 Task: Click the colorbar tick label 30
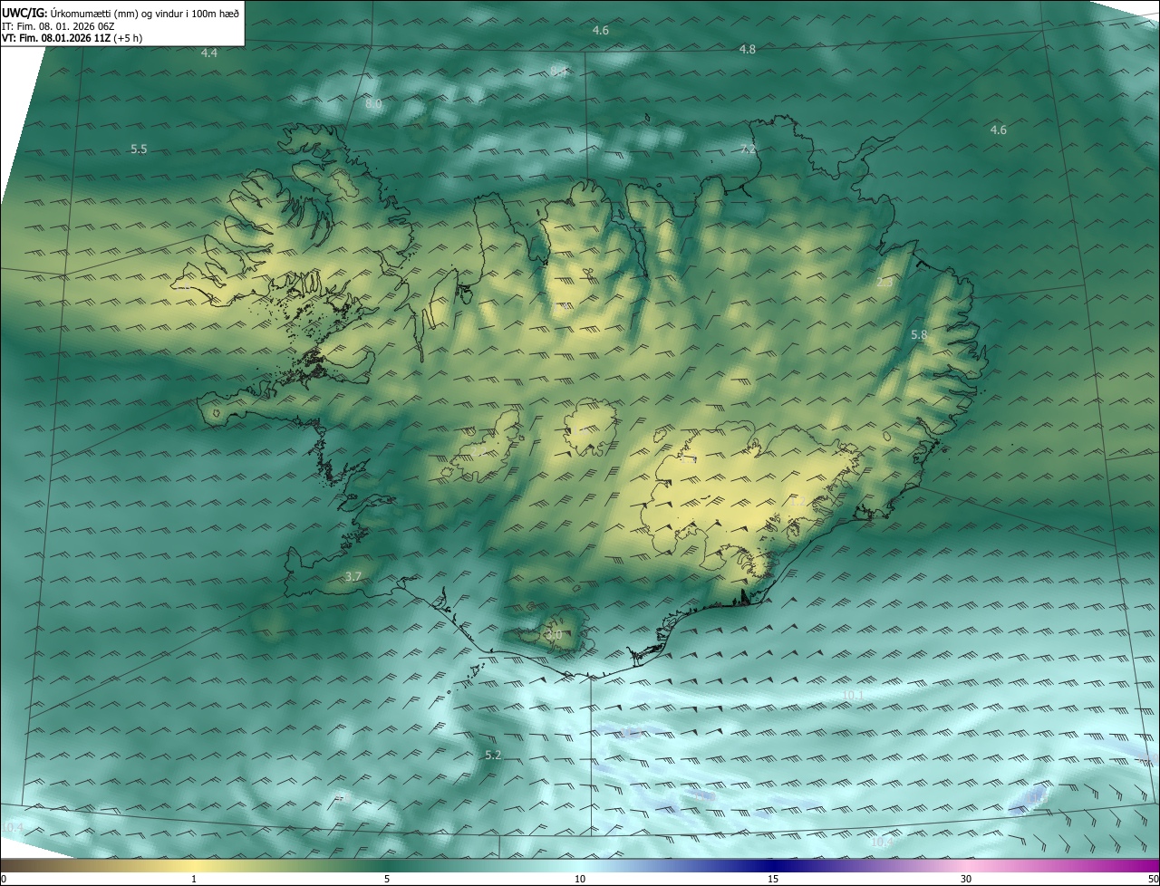pyautogui.click(x=966, y=879)
